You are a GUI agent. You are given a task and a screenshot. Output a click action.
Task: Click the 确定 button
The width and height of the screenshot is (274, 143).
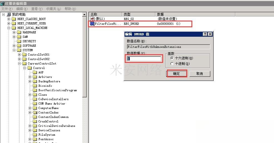[x=176, y=73]
